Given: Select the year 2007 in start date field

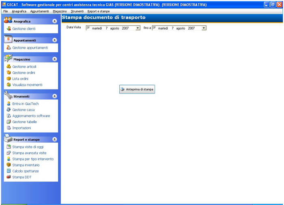Looking at the screenshot, I should (125, 28).
